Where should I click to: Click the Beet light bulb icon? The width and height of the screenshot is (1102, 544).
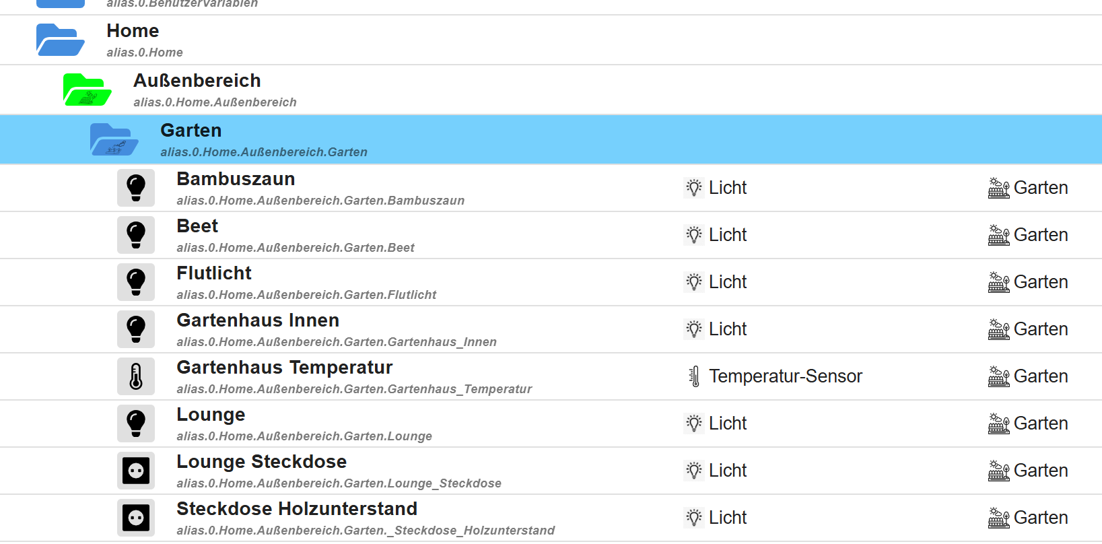(x=136, y=235)
